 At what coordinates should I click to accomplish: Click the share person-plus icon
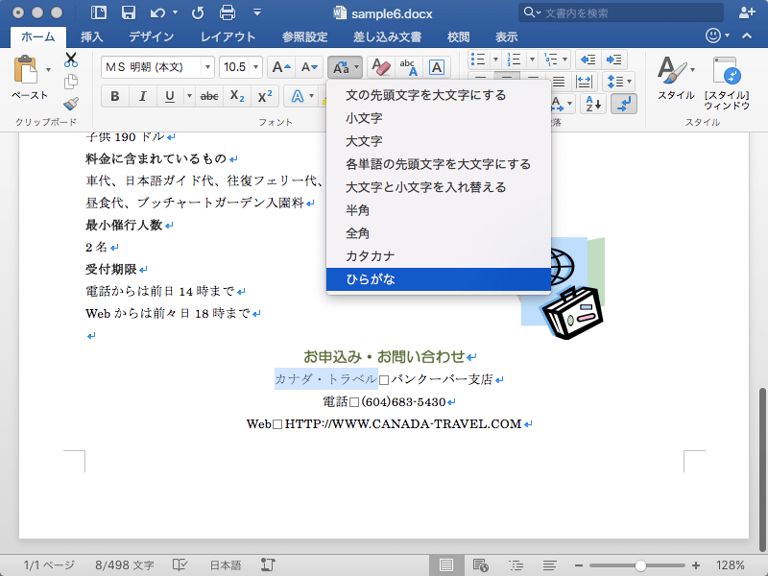click(x=747, y=12)
